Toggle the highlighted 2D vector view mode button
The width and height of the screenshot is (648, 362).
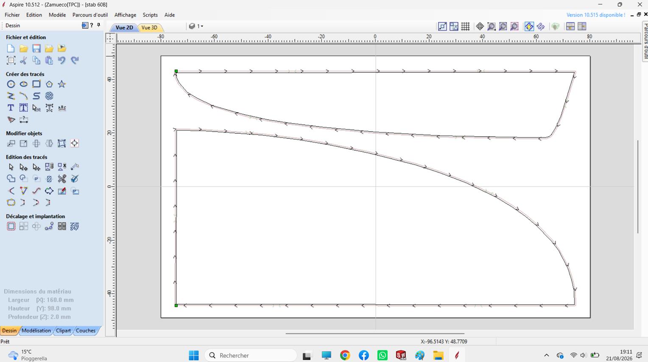pos(529,26)
